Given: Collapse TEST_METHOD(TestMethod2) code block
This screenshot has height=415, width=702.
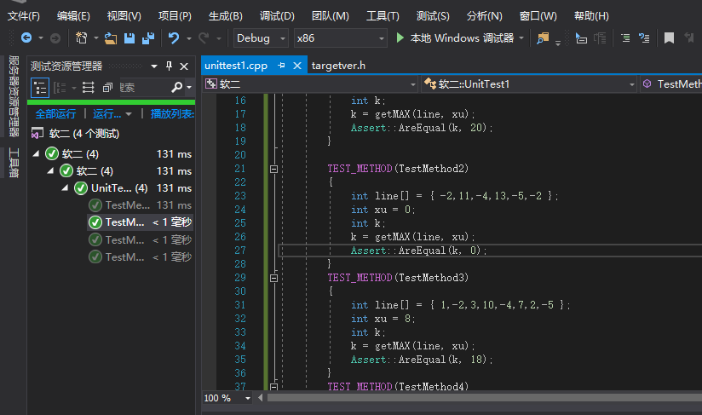Looking at the screenshot, I should point(273,169).
